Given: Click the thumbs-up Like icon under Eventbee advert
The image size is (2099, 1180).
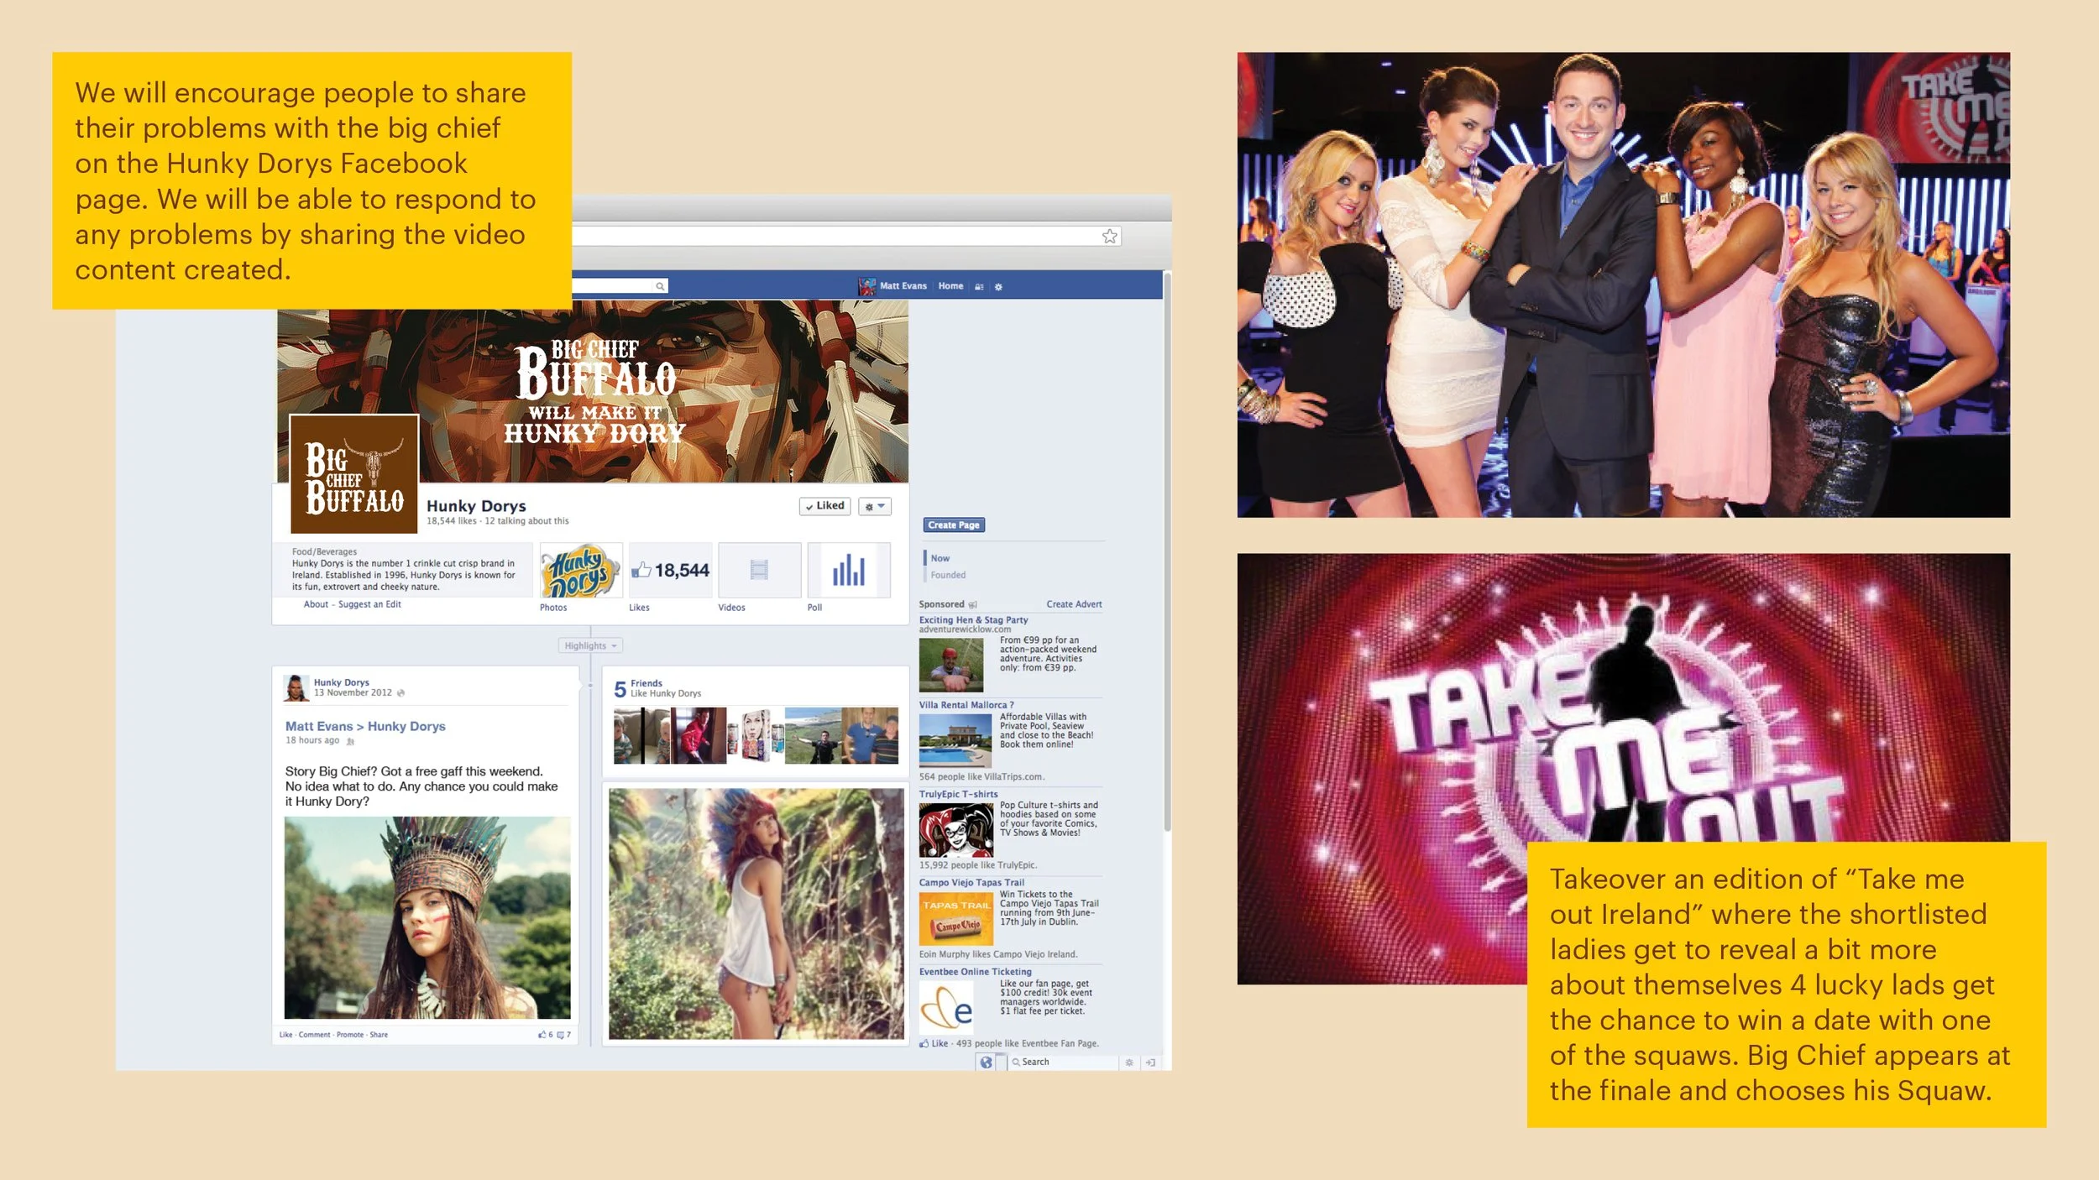Looking at the screenshot, I should pyautogui.click(x=924, y=1044).
